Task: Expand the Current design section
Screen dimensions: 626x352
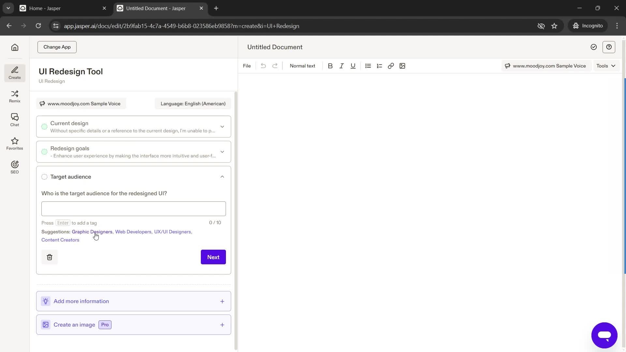Action: point(222,126)
